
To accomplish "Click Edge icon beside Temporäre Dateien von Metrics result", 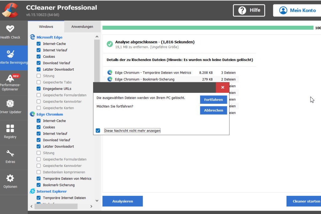I will pos(110,72).
